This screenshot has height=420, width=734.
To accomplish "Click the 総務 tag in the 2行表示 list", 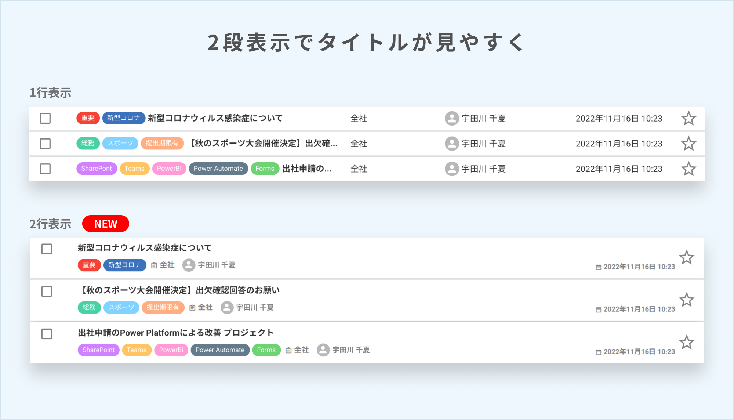I will click(89, 308).
